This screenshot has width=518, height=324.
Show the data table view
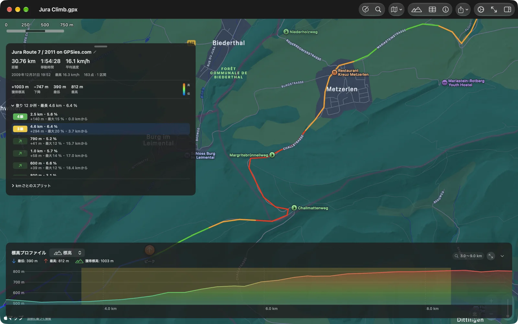click(x=432, y=9)
